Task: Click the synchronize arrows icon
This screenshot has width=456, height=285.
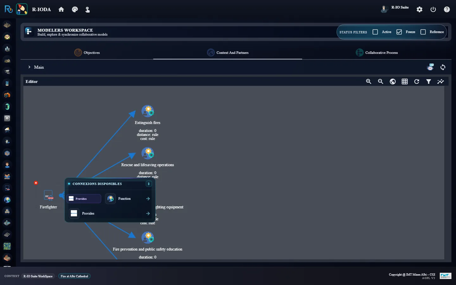Action: click(x=443, y=67)
